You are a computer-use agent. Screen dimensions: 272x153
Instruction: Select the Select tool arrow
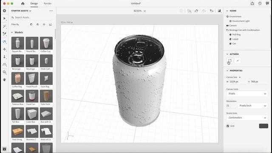pyautogui.click(x=5, y=19)
